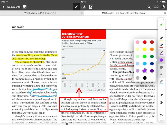This screenshot has height=125, width=167.
Task: Tap the battery indicator in status bar
Action: pos(164,2)
